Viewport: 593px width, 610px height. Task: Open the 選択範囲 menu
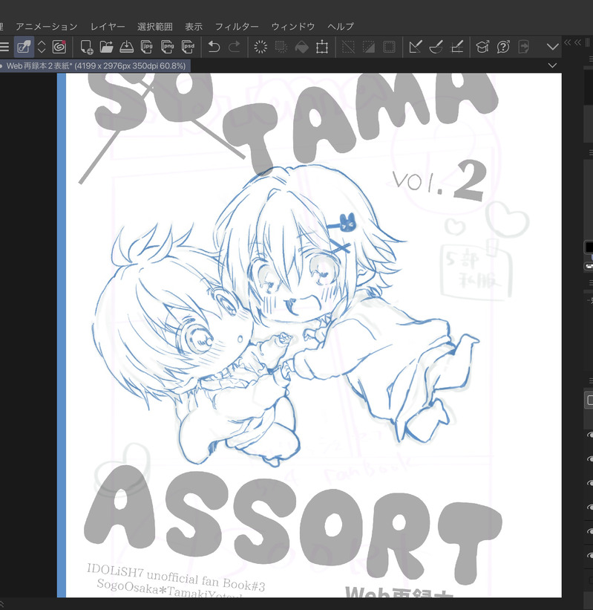pos(154,27)
